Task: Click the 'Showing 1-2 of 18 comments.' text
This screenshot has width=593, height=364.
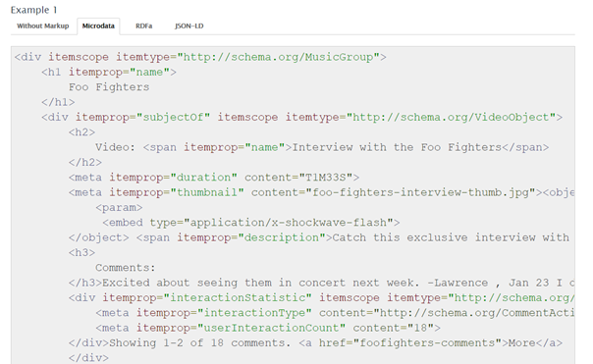Action: tap(200, 342)
